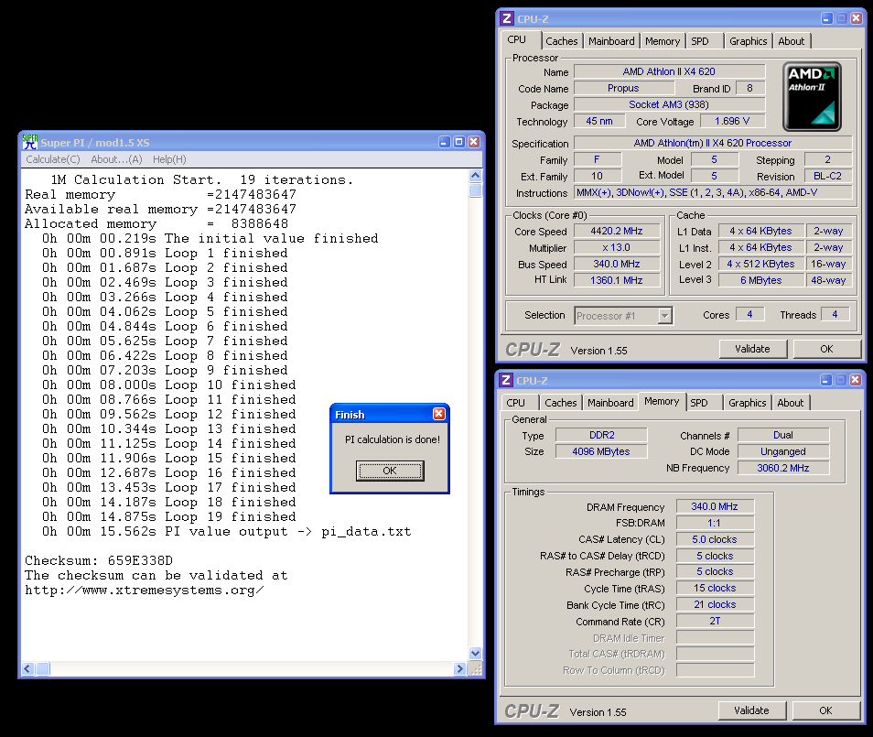The height and width of the screenshot is (737, 873).
Task: Click vertical scrollbar down arrow in Super PI
Action: pos(475,654)
